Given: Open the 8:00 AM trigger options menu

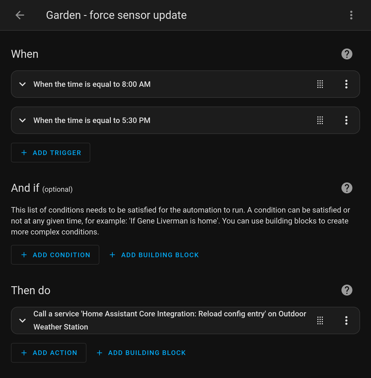Looking at the screenshot, I should 346,84.
